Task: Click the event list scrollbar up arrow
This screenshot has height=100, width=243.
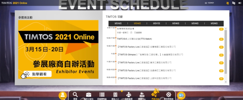Action: coord(226,29)
